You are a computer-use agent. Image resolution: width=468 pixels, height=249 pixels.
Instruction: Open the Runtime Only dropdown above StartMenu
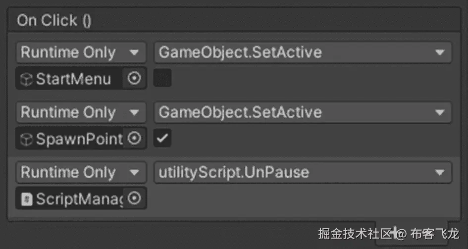[81, 52]
